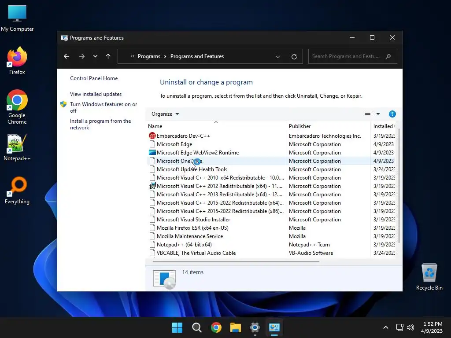Click Embarcadero Technologies Inc. publisher cell

[x=325, y=136]
